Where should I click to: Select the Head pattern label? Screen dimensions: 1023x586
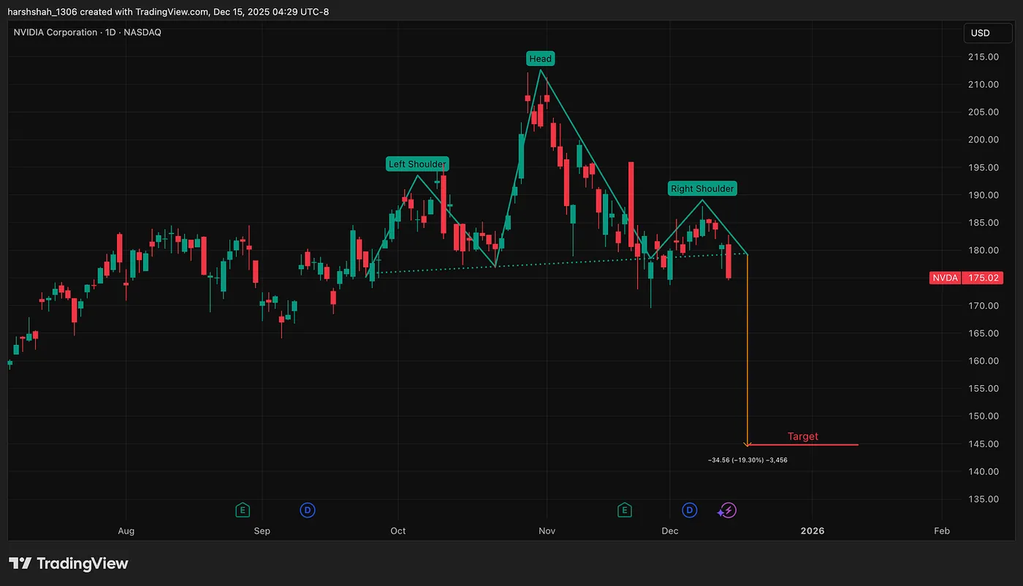click(541, 58)
